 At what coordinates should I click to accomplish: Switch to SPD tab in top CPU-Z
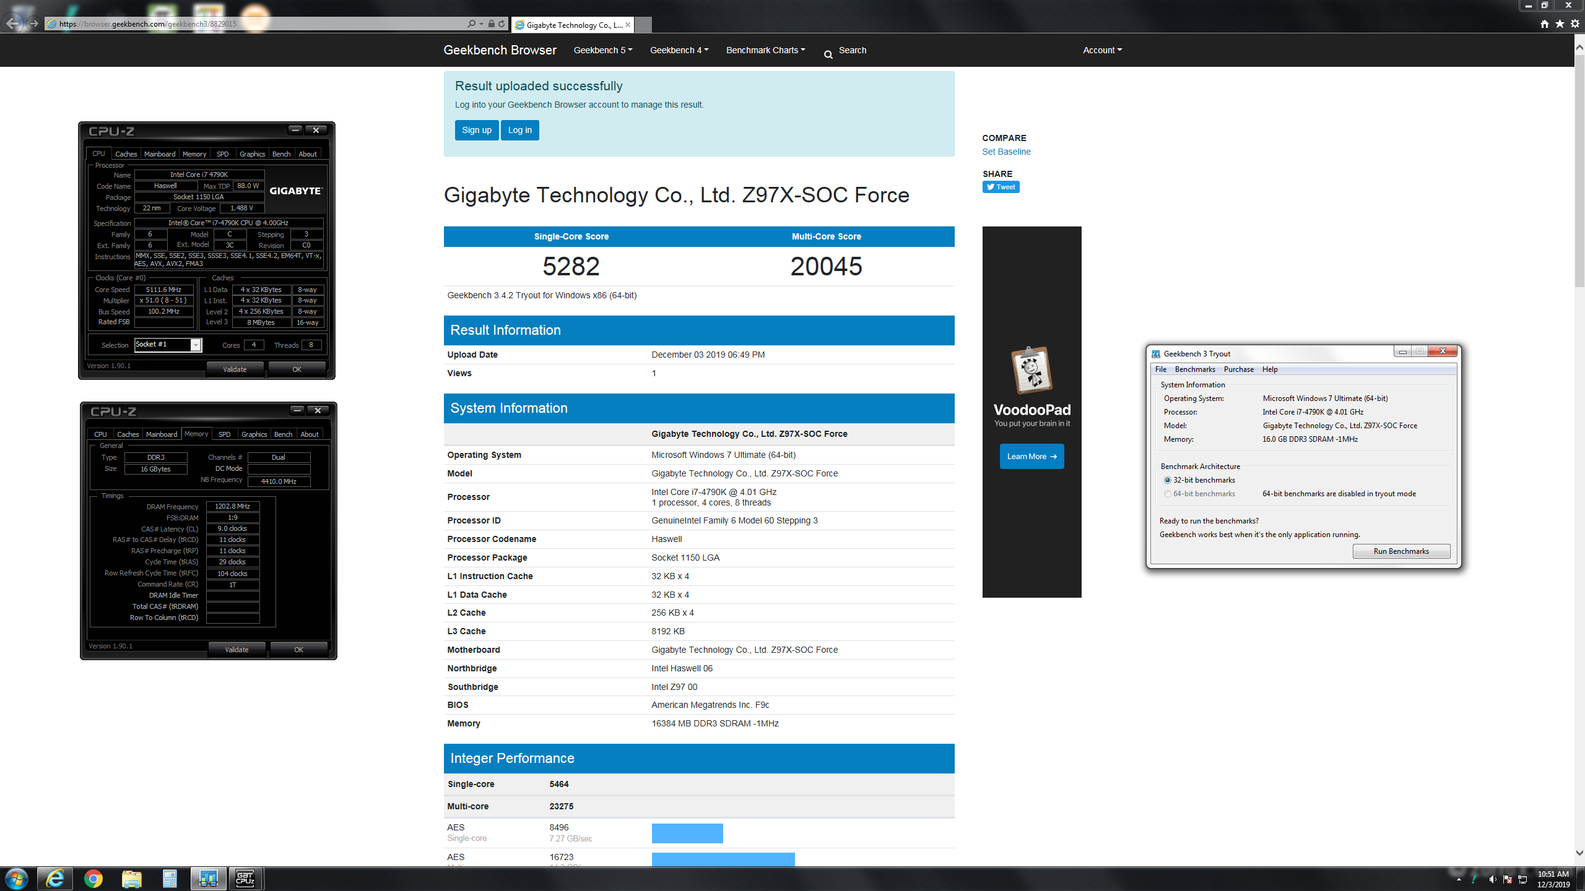coord(223,154)
